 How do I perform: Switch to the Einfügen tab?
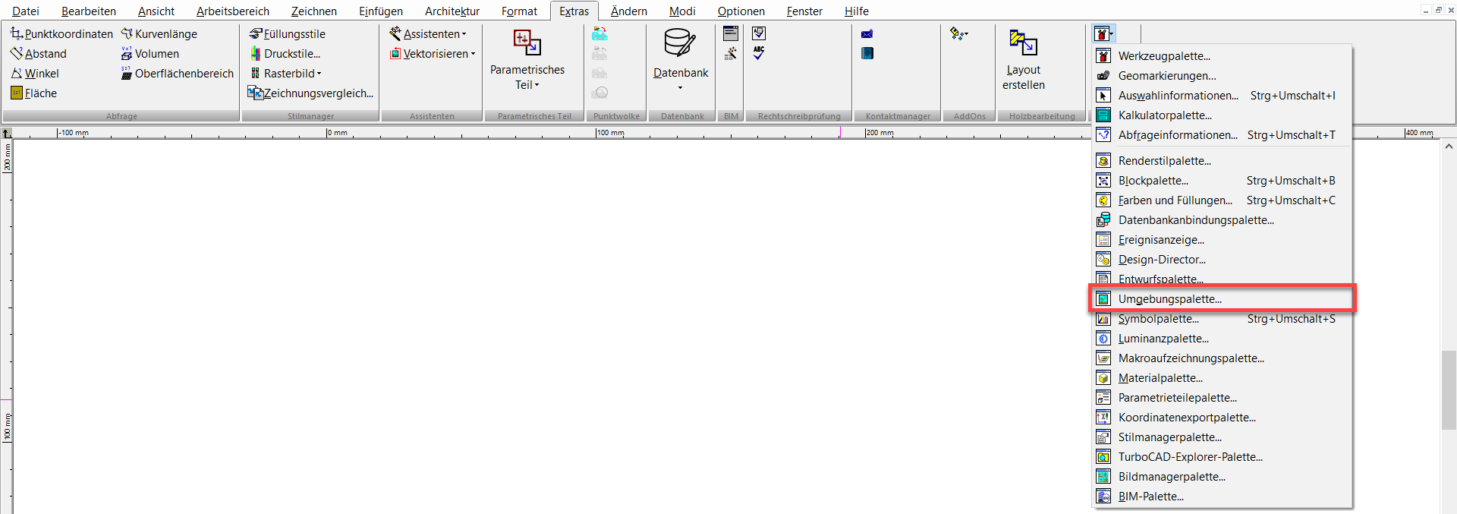pyautogui.click(x=381, y=11)
